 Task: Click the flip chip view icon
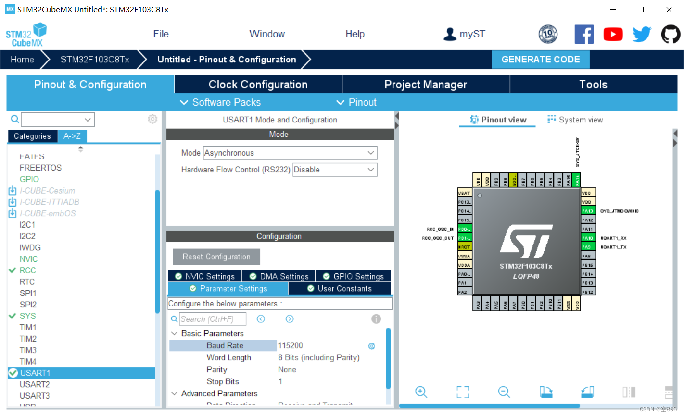pyautogui.click(x=629, y=392)
